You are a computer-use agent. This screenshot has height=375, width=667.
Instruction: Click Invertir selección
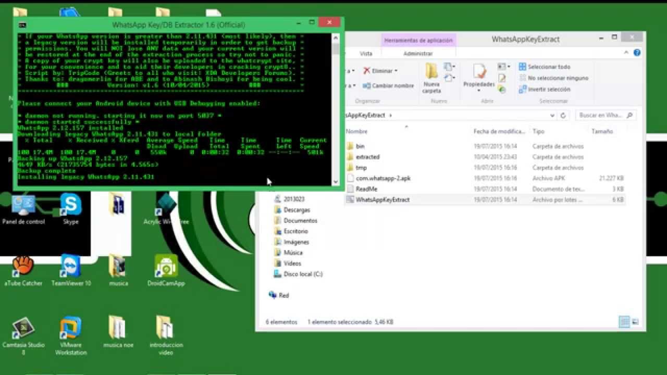[x=545, y=89]
